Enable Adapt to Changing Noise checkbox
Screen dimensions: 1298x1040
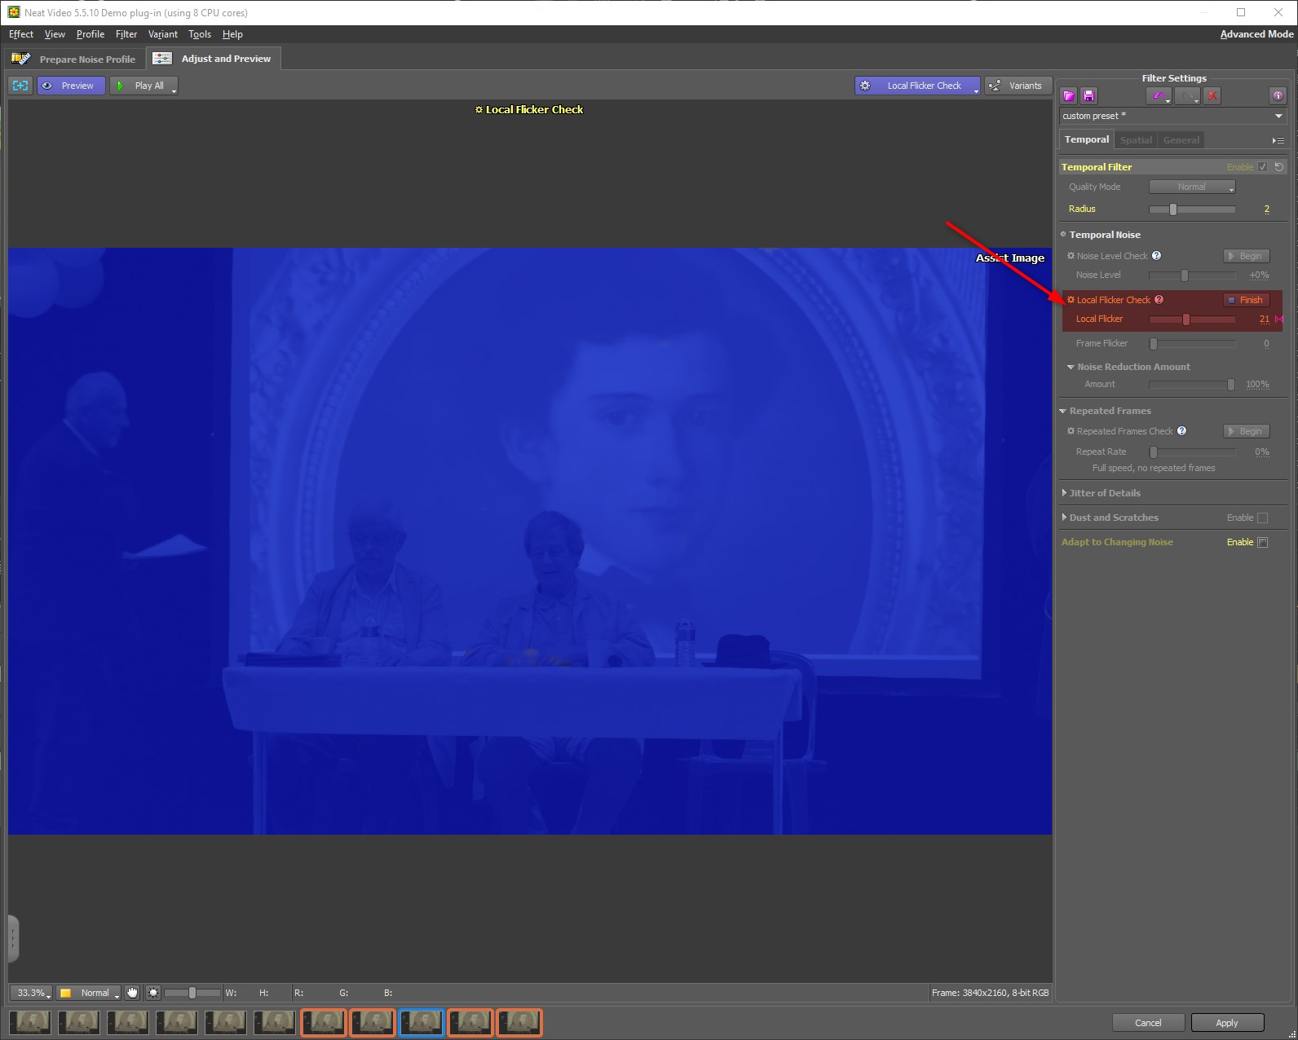[x=1262, y=542]
